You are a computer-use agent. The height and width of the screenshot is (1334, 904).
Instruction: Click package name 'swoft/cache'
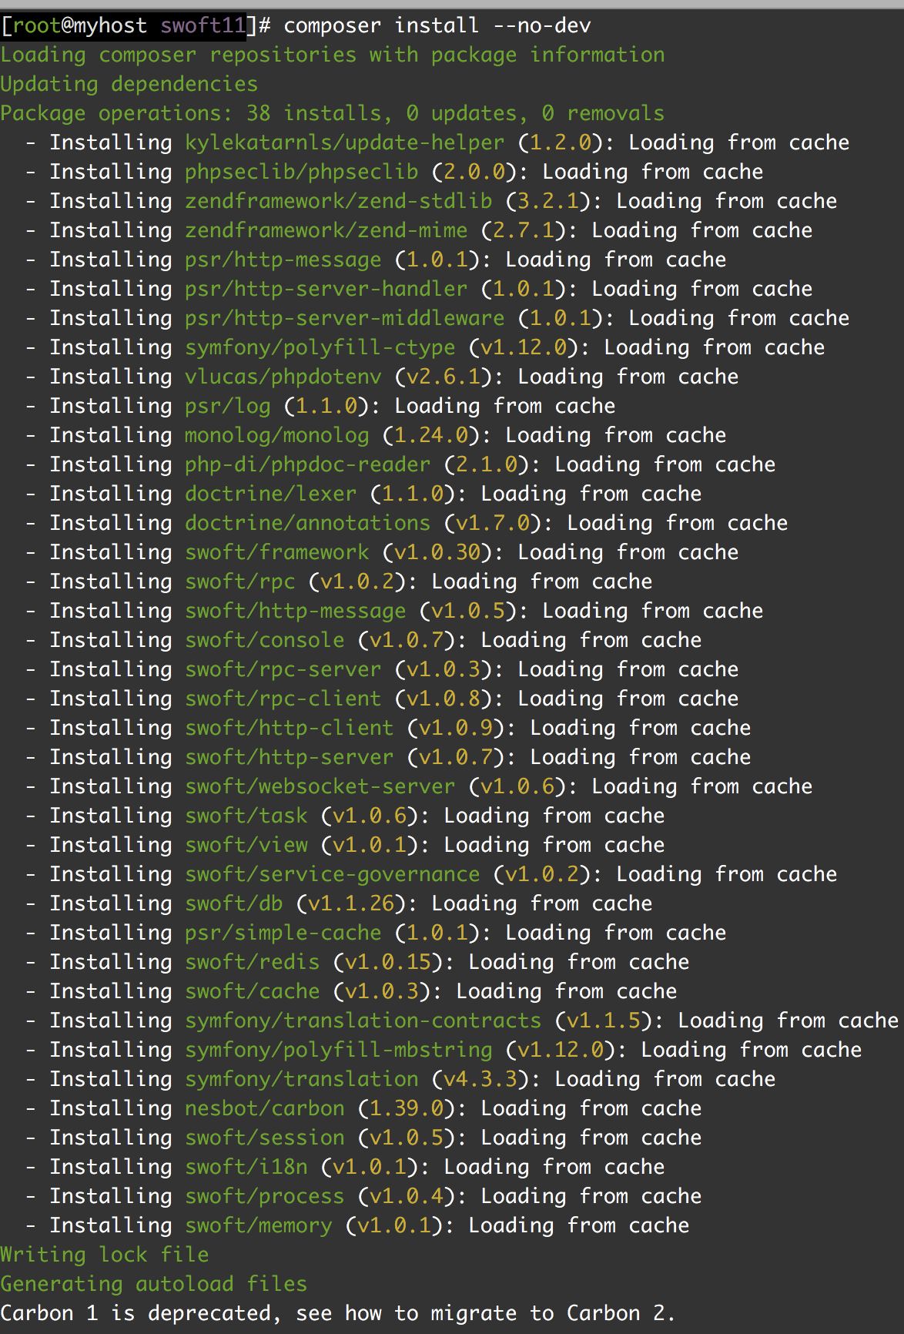point(253,992)
